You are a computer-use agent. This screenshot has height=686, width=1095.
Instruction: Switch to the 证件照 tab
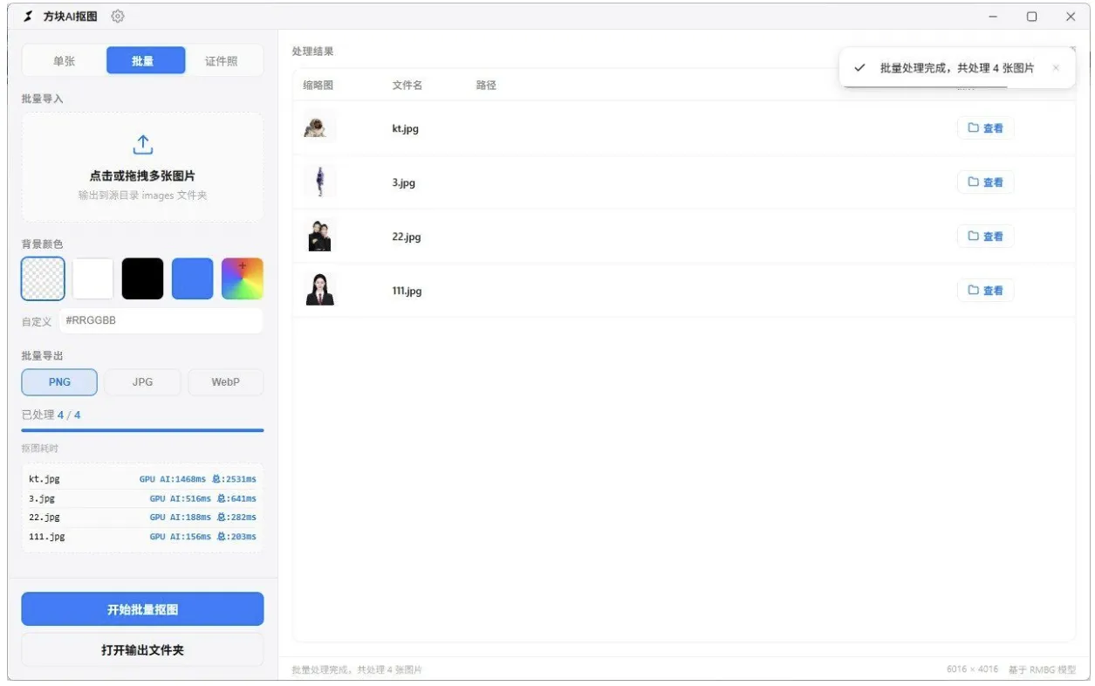tap(221, 61)
